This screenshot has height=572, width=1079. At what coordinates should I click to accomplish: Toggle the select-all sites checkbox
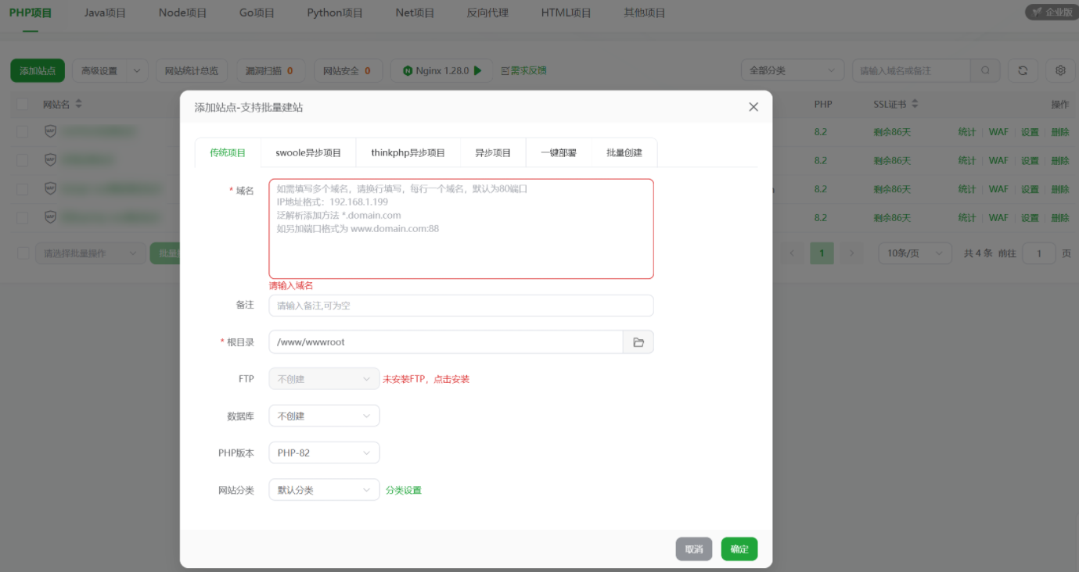coord(23,104)
